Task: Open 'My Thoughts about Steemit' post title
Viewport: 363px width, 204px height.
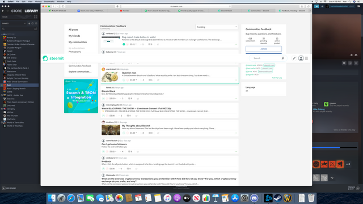Action: (136, 126)
